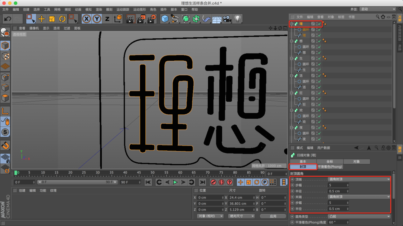Image resolution: width=403 pixels, height=226 pixels.
Task: Switch to the 封顶 tab
Action: 303,167
